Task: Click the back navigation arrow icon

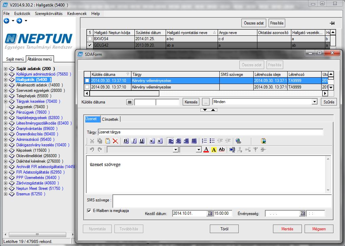Action: (x=6, y=21)
